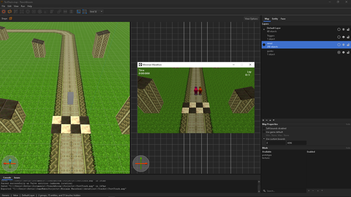Add selected mod using mods plus button

click(x=309, y=191)
